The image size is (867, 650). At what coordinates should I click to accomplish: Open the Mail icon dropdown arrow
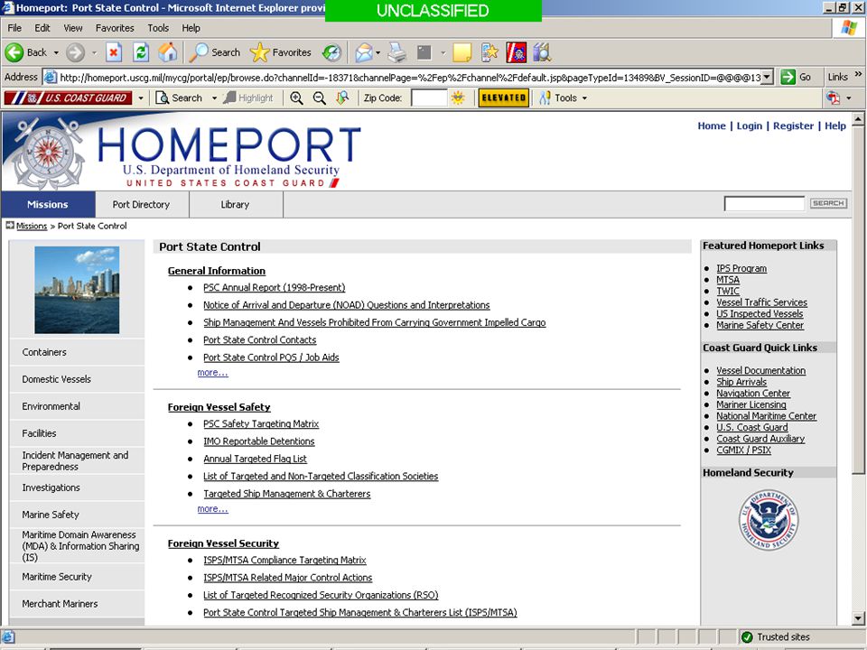[x=378, y=52]
